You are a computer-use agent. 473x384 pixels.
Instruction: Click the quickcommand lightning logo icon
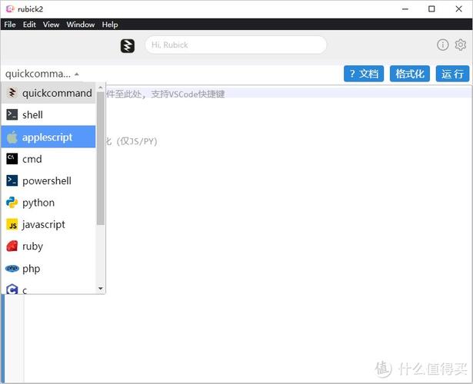[128, 46]
